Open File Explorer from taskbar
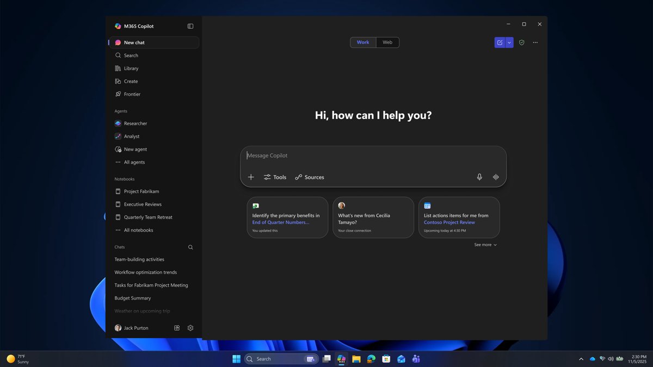The width and height of the screenshot is (653, 367). point(356,359)
